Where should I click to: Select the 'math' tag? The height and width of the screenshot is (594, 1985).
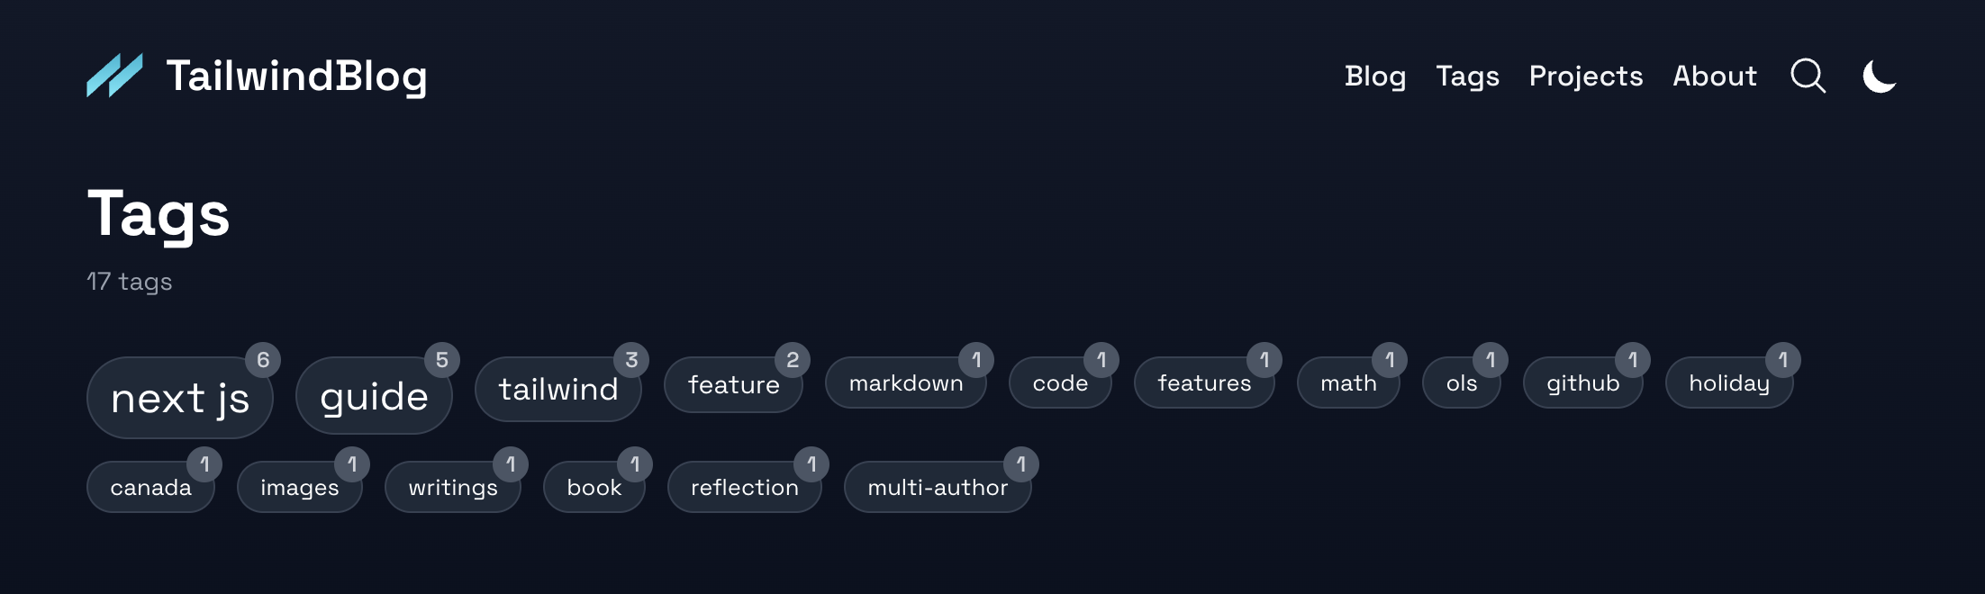tap(1347, 383)
